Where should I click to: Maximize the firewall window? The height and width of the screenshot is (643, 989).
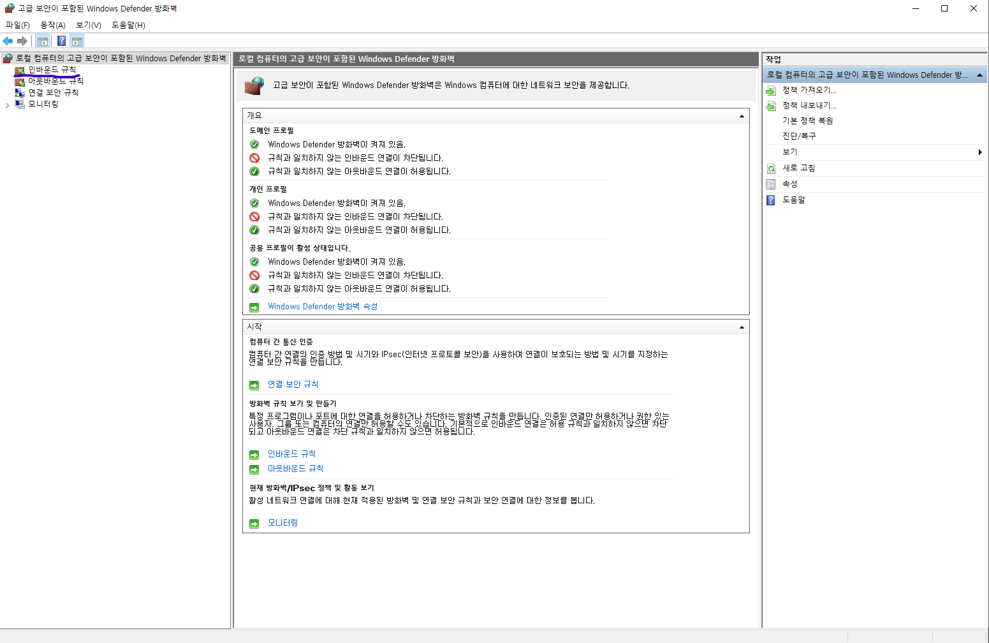[944, 9]
